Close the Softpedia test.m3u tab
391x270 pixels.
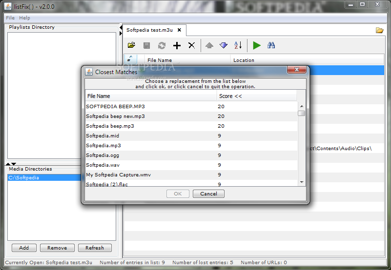(x=179, y=30)
